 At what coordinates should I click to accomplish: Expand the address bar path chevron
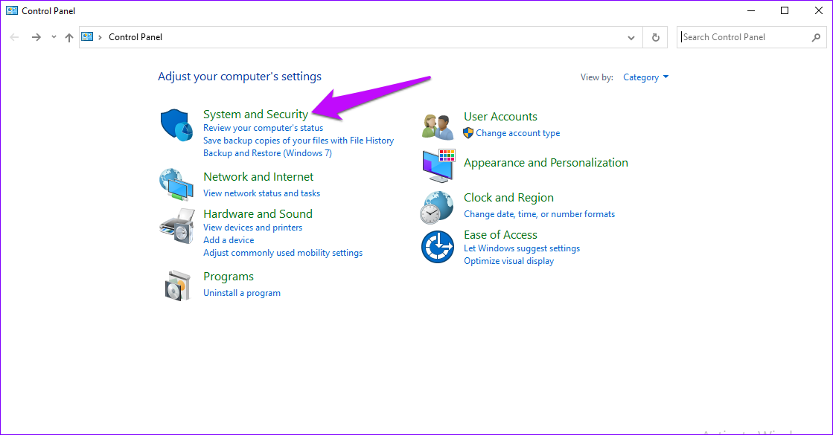point(100,37)
